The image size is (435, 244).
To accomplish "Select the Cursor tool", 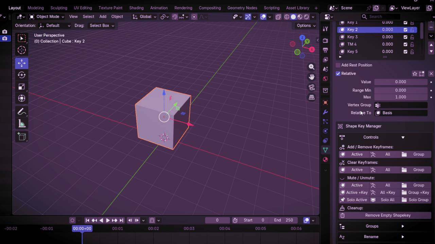I will (x=21, y=50).
